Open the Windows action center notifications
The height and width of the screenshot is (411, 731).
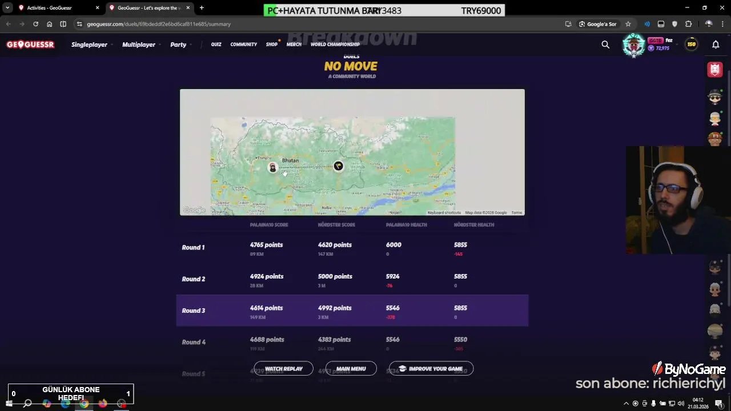(719, 404)
